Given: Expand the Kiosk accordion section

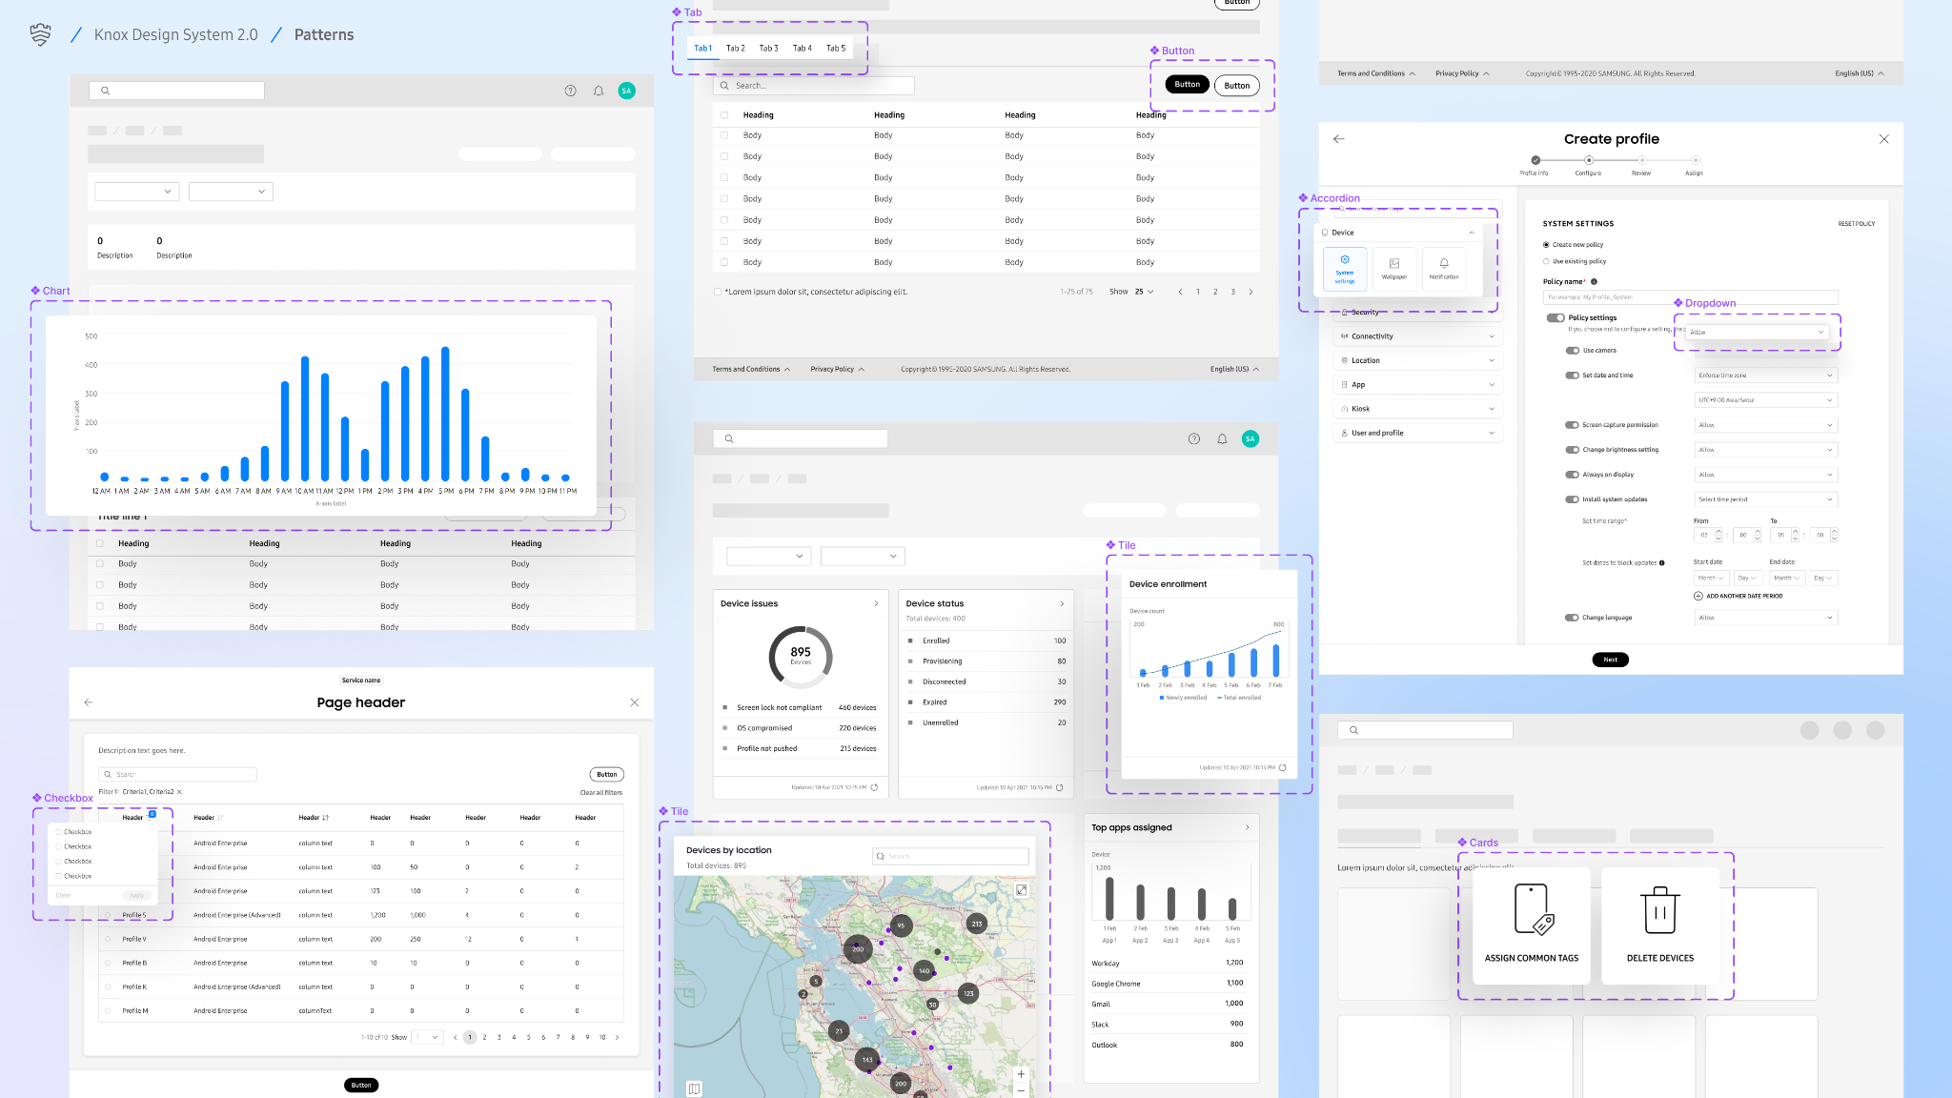Looking at the screenshot, I should [x=1417, y=409].
